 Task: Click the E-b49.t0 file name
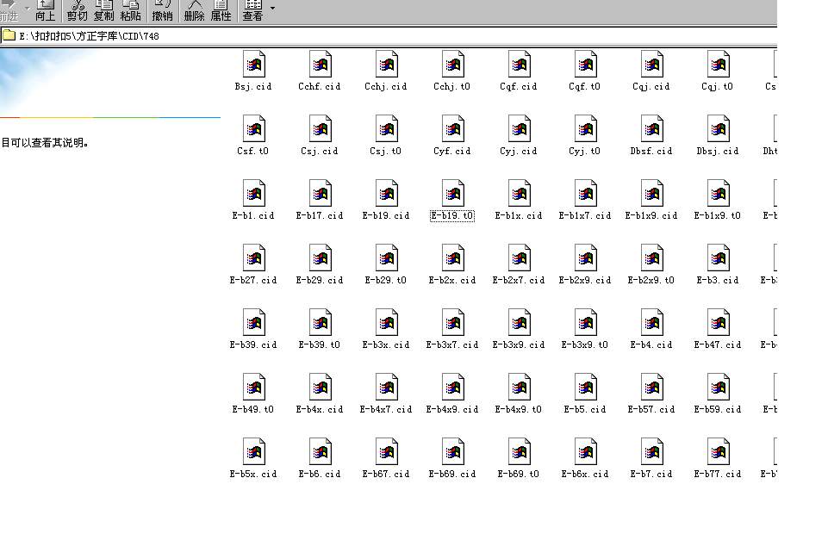point(253,410)
